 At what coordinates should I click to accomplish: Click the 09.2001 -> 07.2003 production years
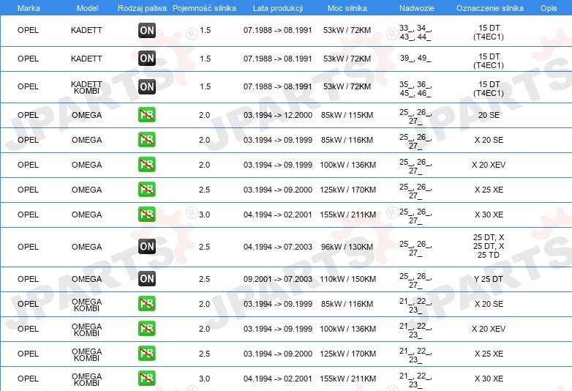[278, 279]
